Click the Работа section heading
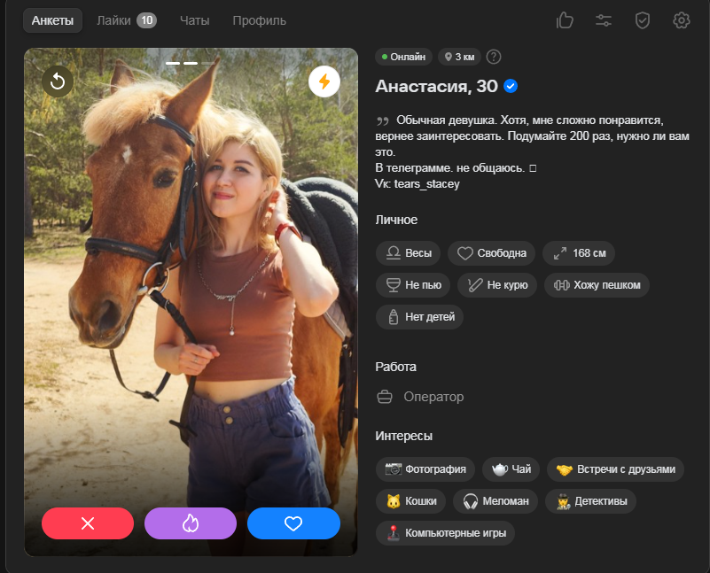 pyautogui.click(x=395, y=367)
